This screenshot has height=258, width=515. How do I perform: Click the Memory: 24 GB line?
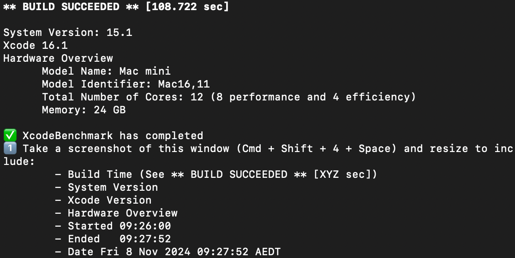(x=84, y=110)
